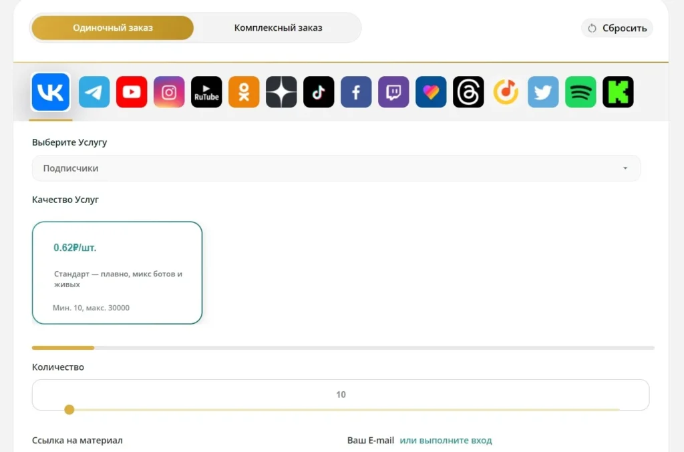Open the Подписчики service dropdown

(x=337, y=168)
